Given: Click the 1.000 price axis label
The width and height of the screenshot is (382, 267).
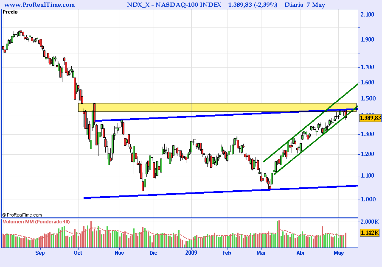Looking at the screenshot, I should (x=367, y=199).
